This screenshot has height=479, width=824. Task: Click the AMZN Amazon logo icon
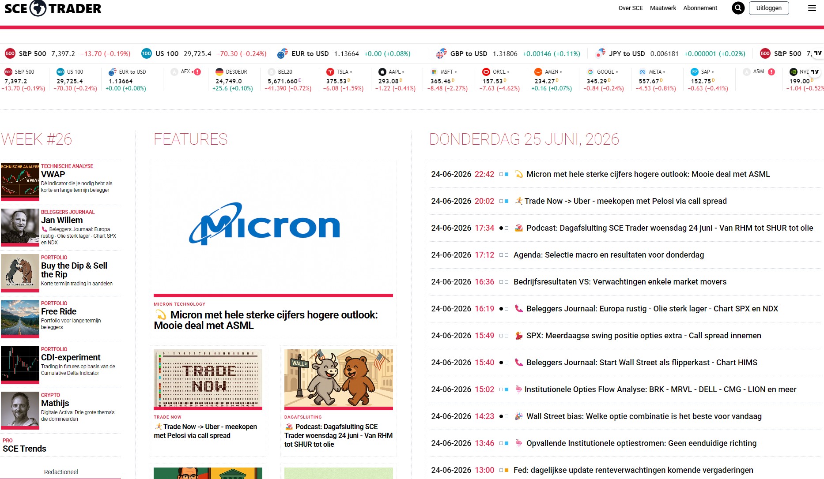coord(538,71)
